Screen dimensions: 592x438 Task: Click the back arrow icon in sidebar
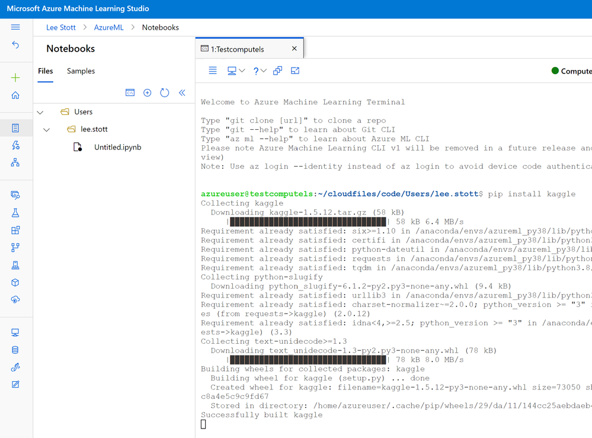tap(15, 45)
